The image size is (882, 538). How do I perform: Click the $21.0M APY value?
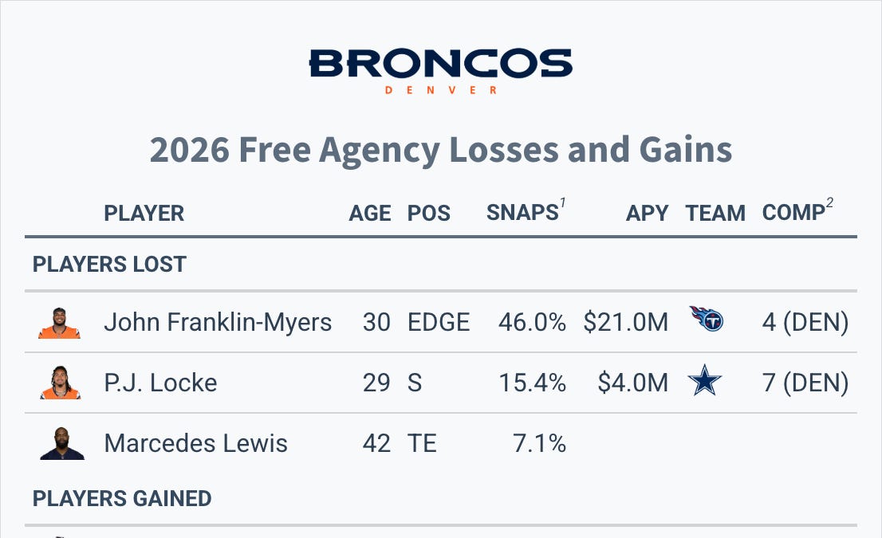(x=625, y=323)
